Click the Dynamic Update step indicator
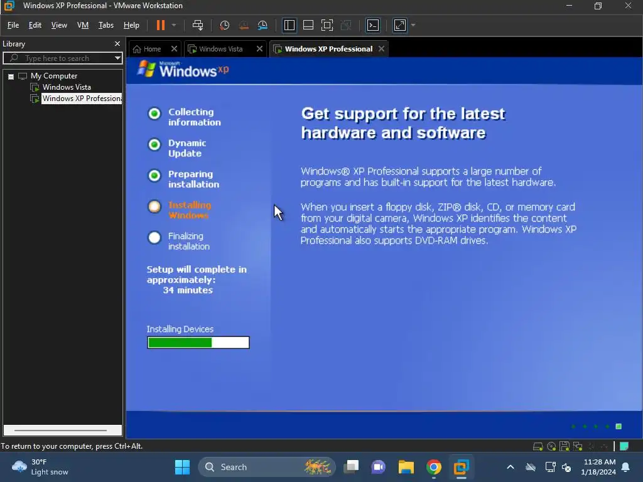Image resolution: width=643 pixels, height=482 pixels. pos(154,144)
